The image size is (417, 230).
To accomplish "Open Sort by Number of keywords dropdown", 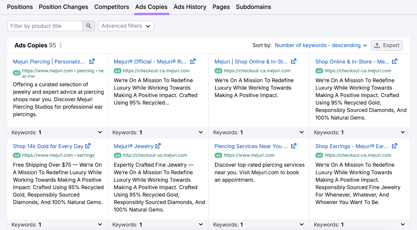I will pyautogui.click(x=321, y=45).
